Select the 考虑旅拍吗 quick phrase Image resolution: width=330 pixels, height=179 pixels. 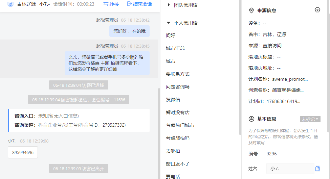coord(178,138)
